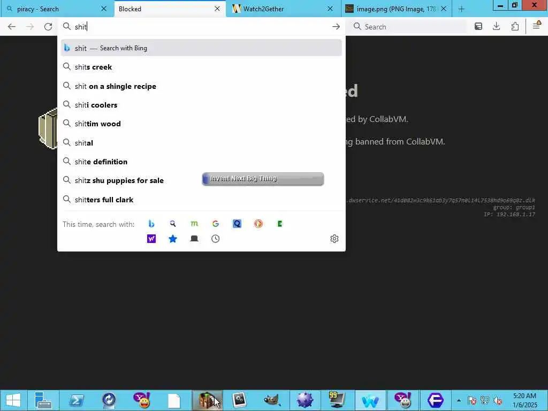Open the purple F hexagon taskbar icon

coord(436,400)
